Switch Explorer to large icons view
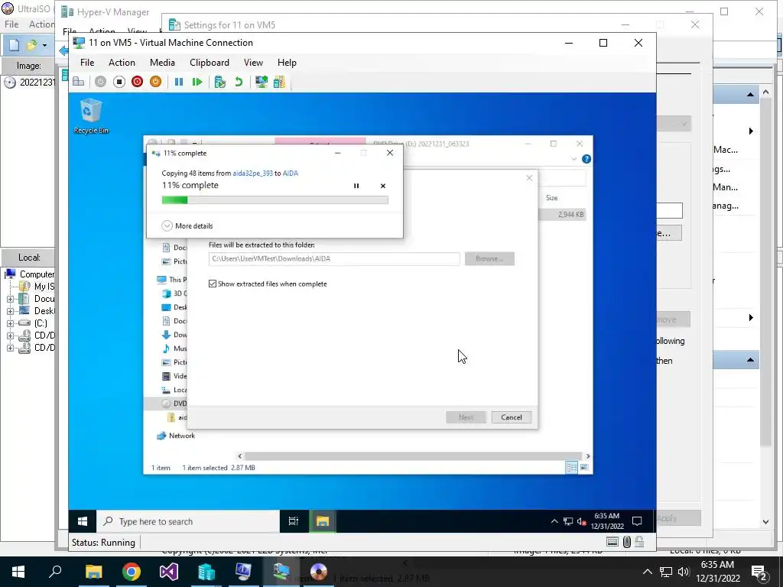Screen dimensions: 783x587 [584, 468]
